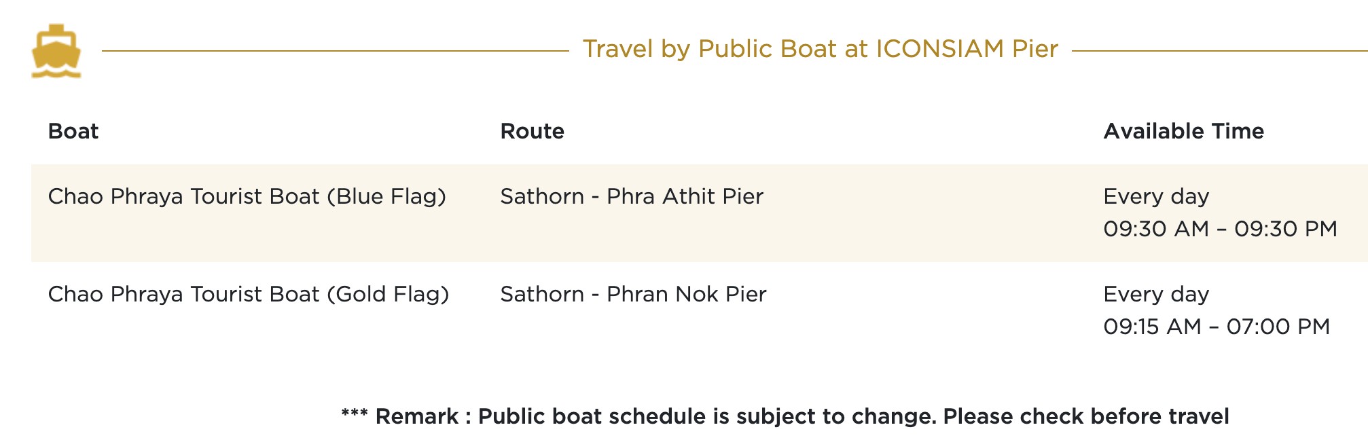
Task: Click the three asterisks before Remark
Action: coord(355,414)
